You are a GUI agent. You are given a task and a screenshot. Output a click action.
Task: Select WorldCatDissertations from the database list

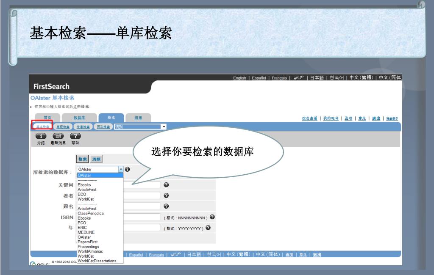(x=97, y=261)
